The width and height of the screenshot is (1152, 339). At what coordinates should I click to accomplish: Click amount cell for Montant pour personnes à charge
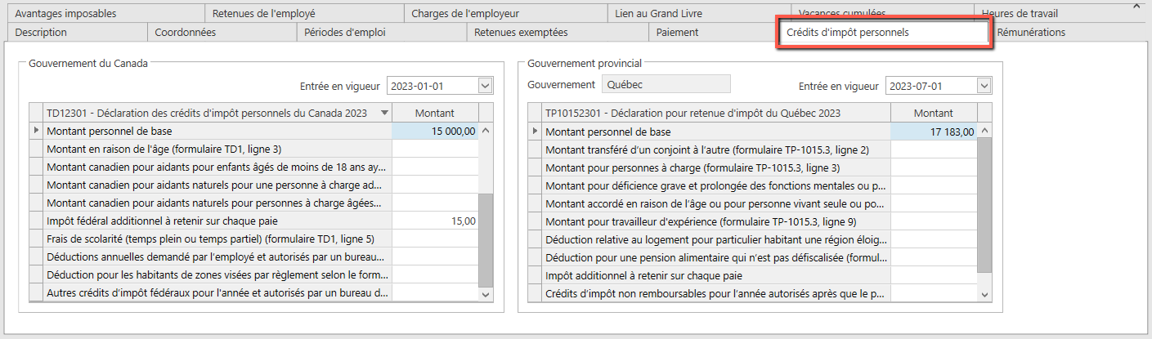pos(934,167)
